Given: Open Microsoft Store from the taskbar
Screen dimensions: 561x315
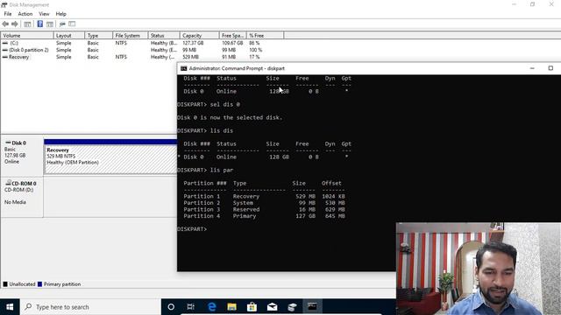Looking at the screenshot, I should coord(252,307).
